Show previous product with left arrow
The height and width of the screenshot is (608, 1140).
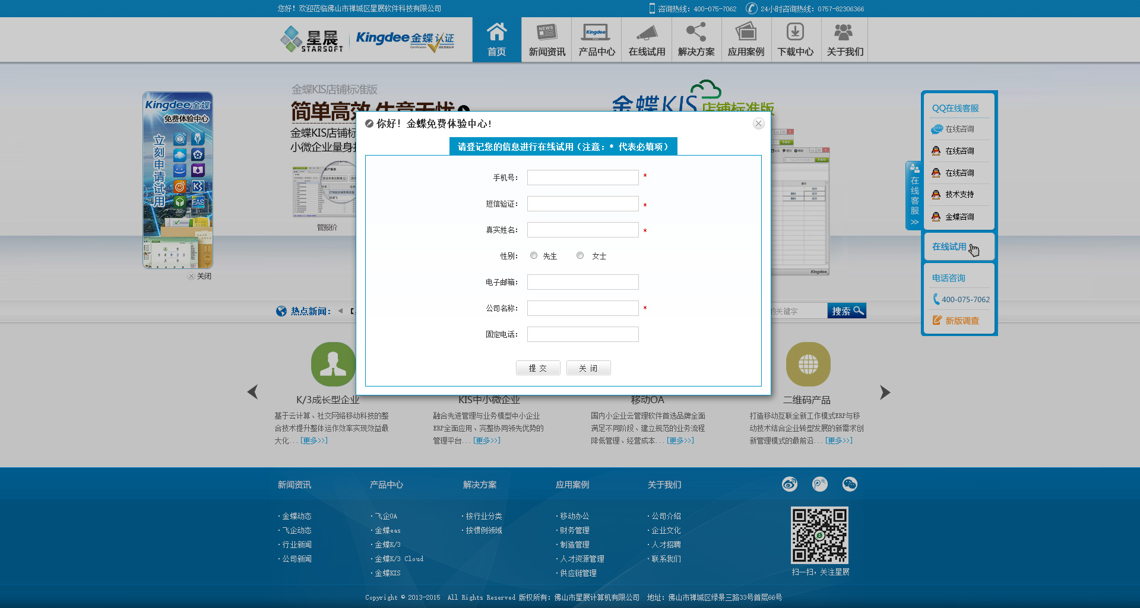(x=253, y=392)
